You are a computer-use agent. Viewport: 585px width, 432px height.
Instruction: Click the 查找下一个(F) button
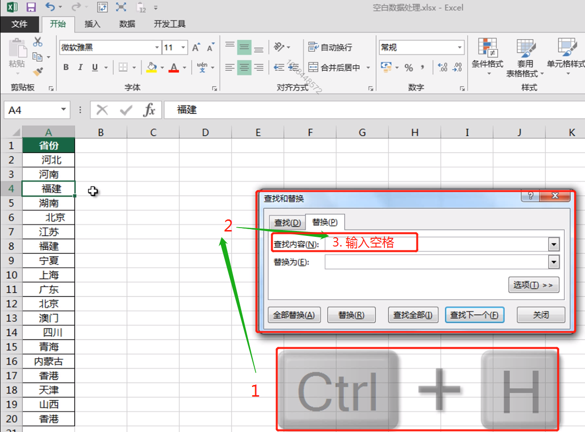(475, 315)
